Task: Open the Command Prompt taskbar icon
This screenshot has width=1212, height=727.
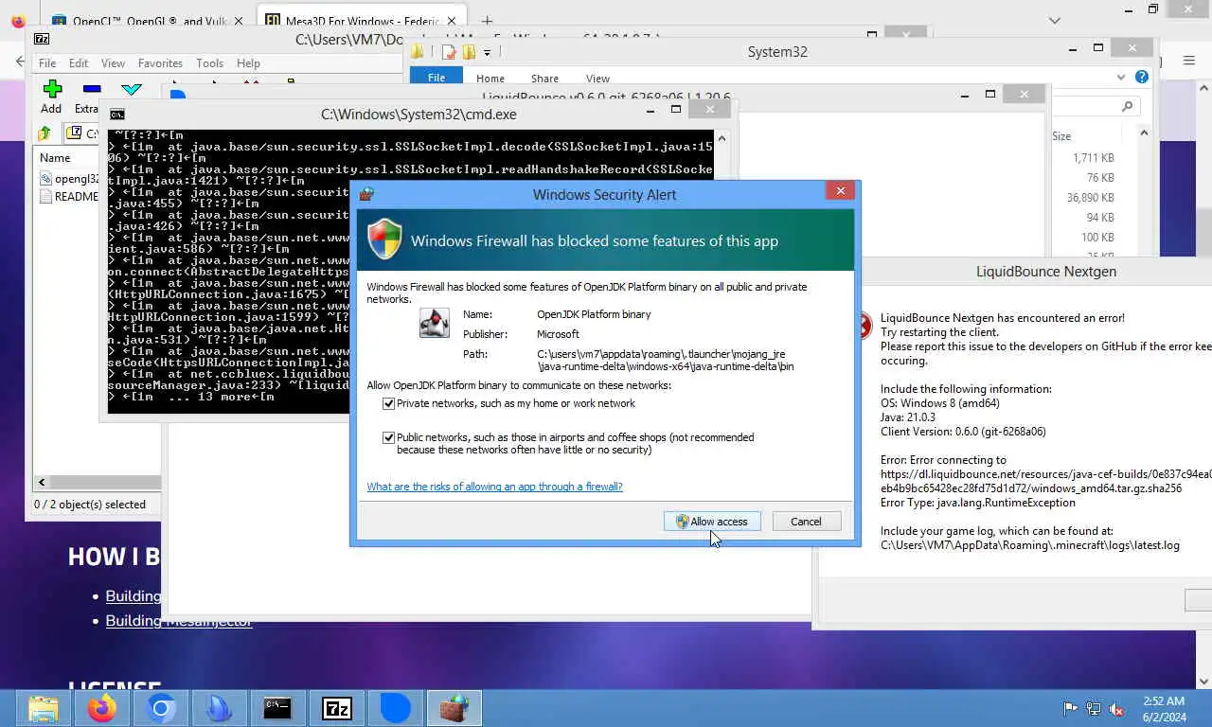Action: pyautogui.click(x=277, y=708)
